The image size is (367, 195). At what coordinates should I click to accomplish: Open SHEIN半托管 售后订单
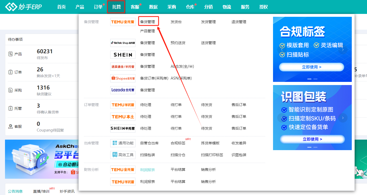239,128
